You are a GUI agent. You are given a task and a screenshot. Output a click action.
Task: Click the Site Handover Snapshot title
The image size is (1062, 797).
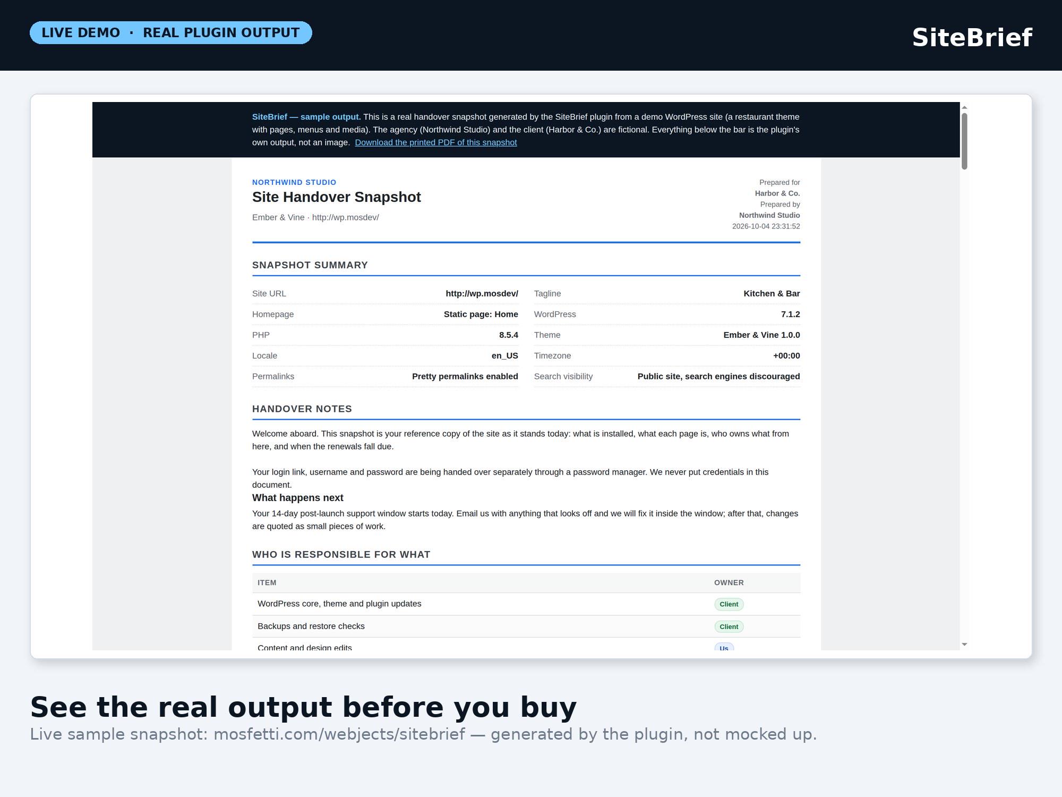(336, 197)
